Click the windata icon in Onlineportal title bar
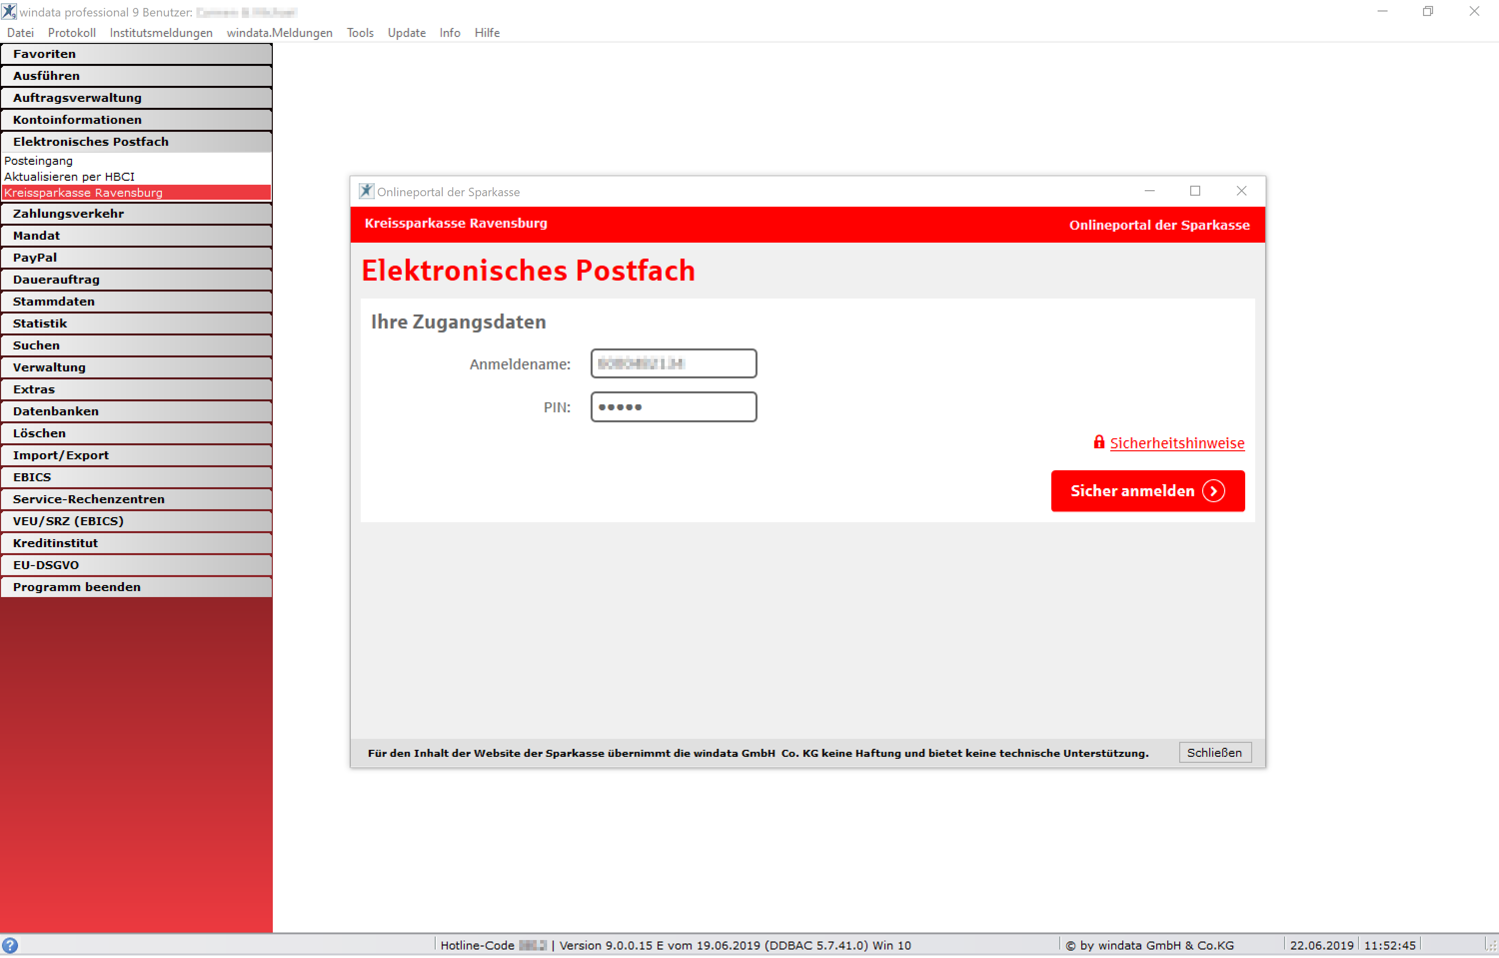 point(367,192)
